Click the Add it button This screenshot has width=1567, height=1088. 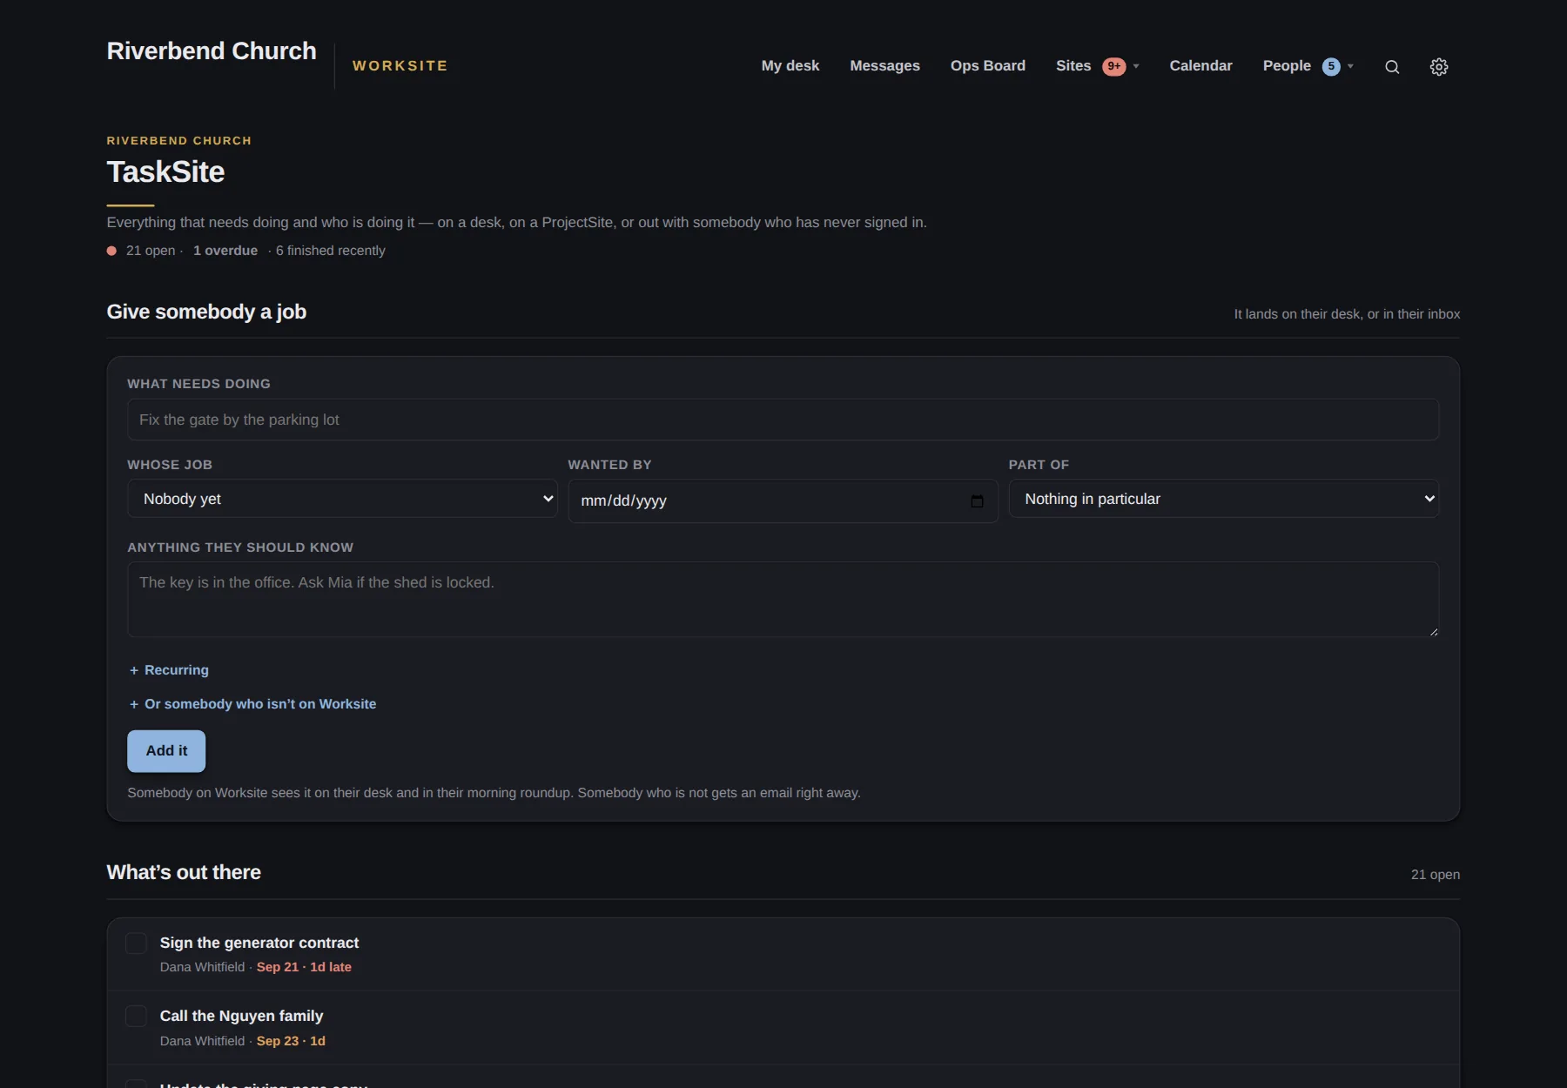tap(166, 751)
